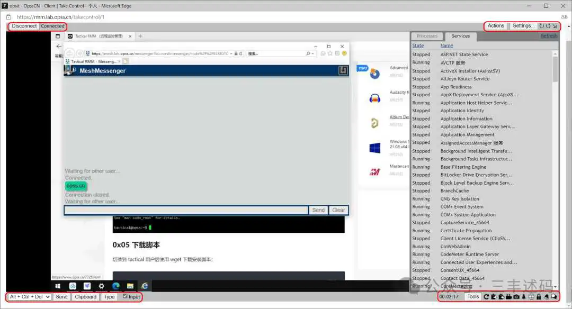Screen dimensions: 572x309
Task: Click the yellow smiley icon in IE toolbar
Action: [344, 53]
